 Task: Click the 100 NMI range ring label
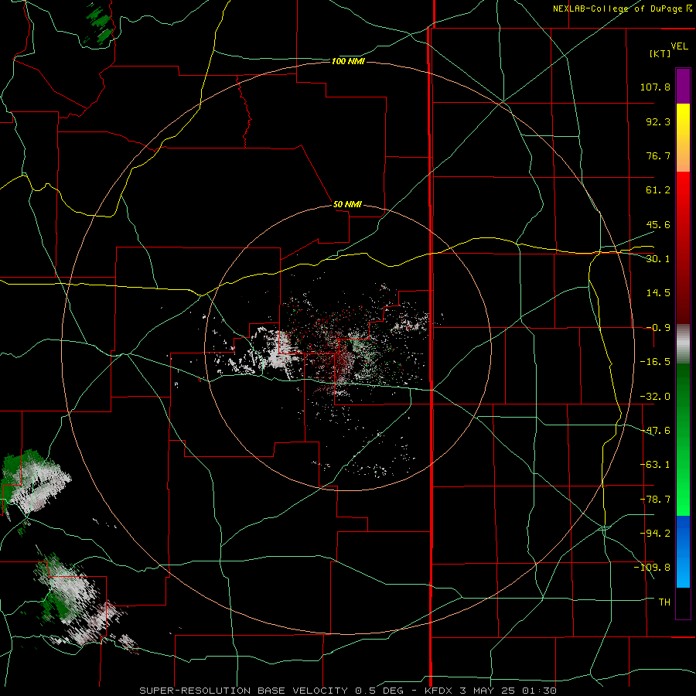[x=348, y=61]
